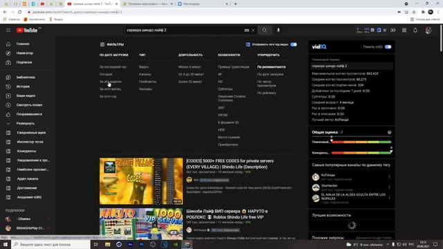Go to the YouTube home logo
The image size is (443, 249).
click(x=27, y=30)
